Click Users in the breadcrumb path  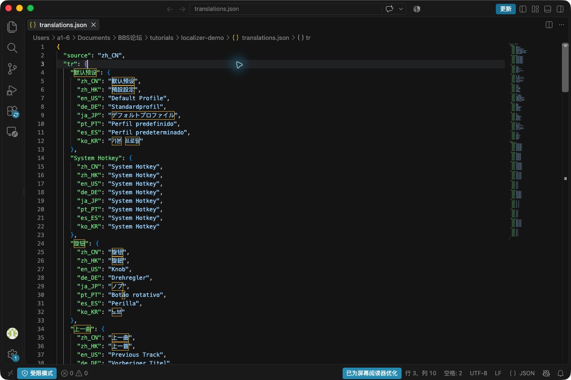pyautogui.click(x=41, y=38)
